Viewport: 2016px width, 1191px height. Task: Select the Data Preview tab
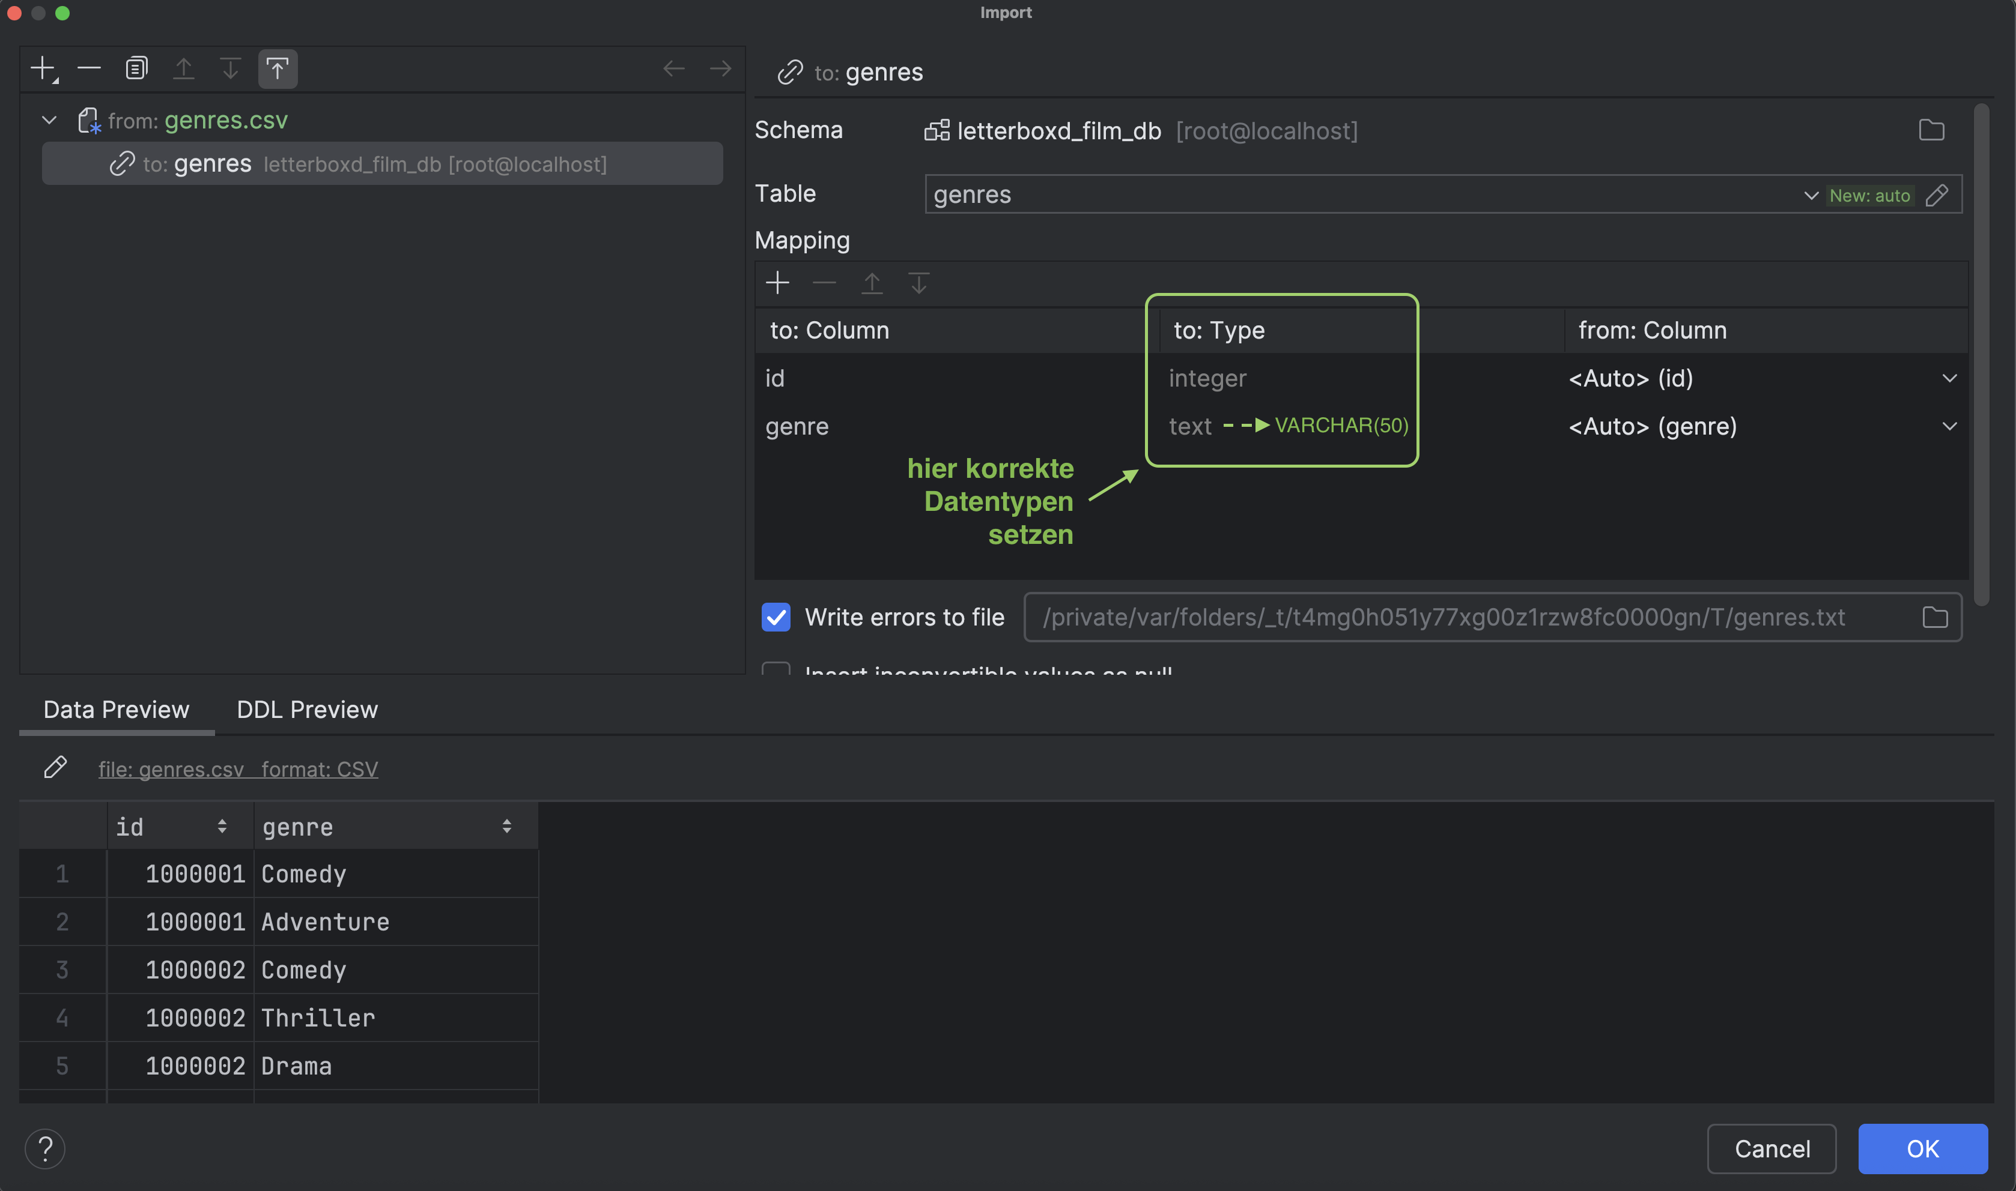pyautogui.click(x=117, y=710)
